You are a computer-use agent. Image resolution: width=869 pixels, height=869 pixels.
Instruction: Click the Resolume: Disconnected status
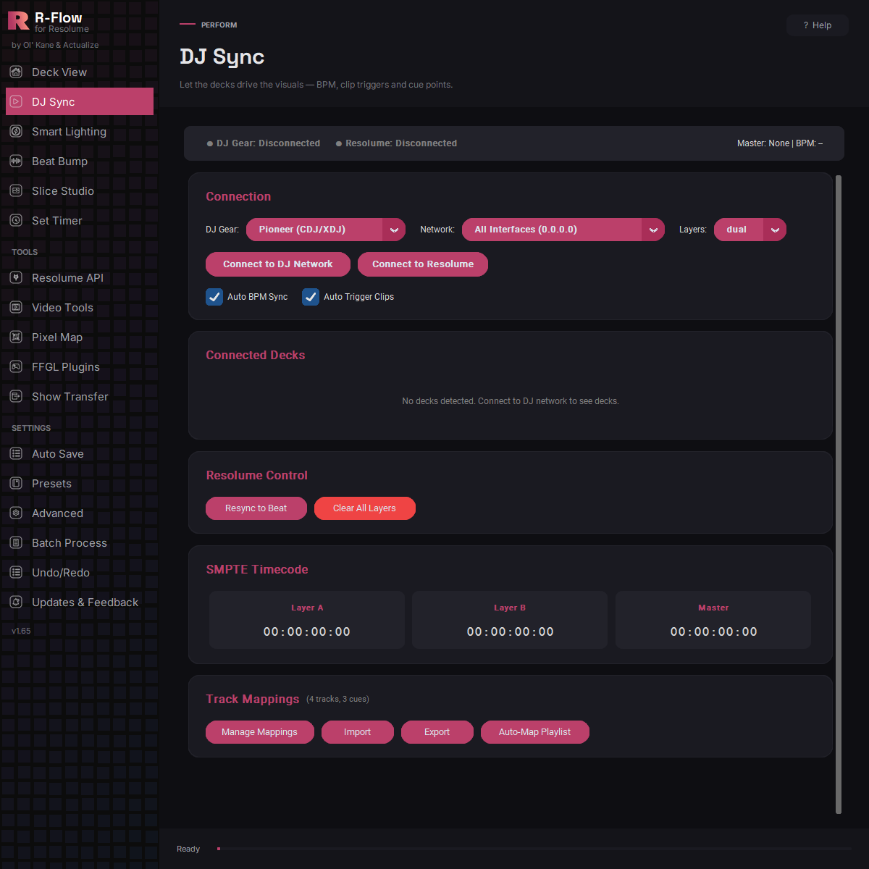(x=396, y=143)
